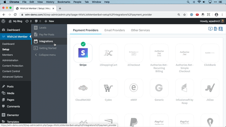Go back to previous page

click(4, 14)
